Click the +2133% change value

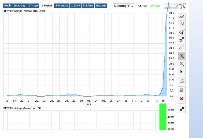click(x=155, y=6)
